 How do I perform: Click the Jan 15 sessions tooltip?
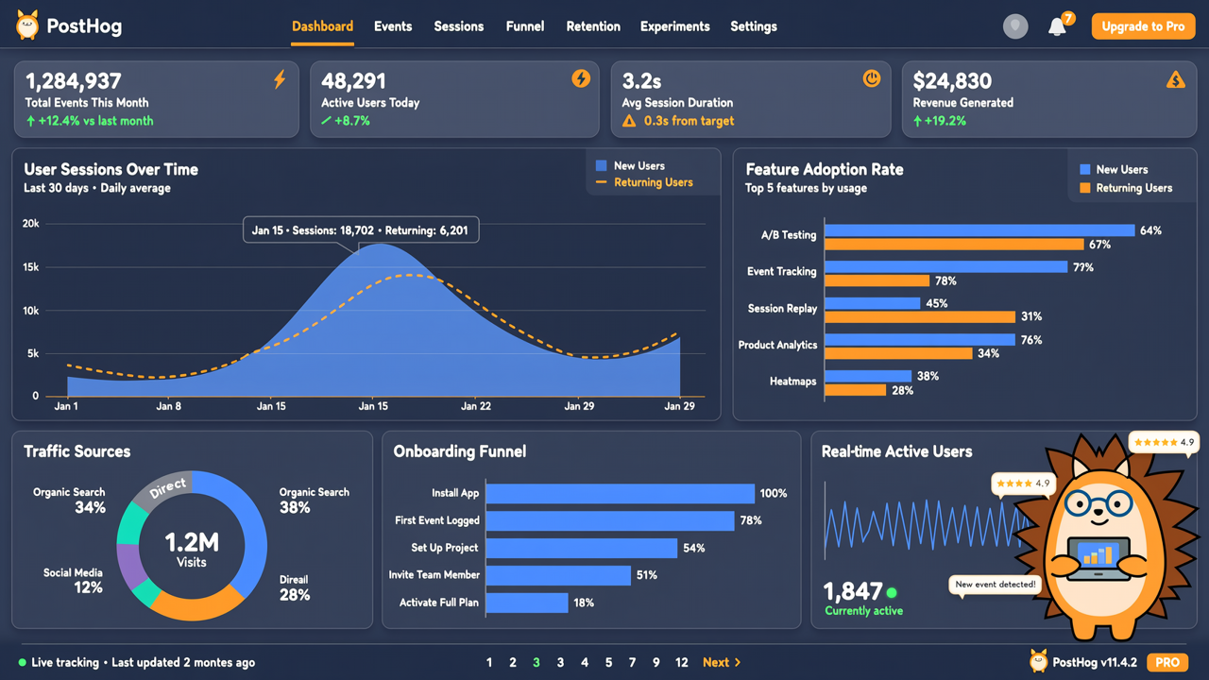(362, 230)
